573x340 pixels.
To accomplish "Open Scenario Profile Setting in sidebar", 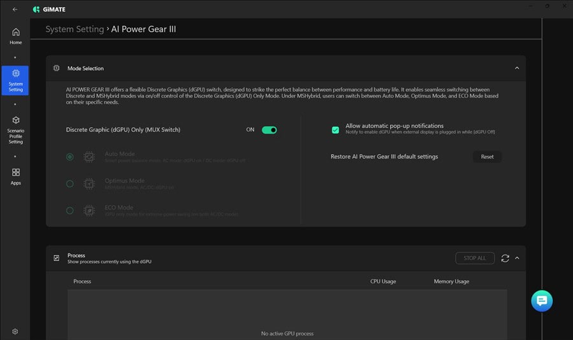I will 15,130.
